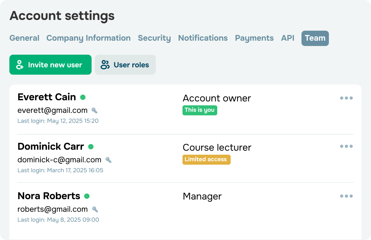This screenshot has width=371, height=240.
Task: Click key icon beside roberts@gmail.com
Action: [x=95, y=209]
